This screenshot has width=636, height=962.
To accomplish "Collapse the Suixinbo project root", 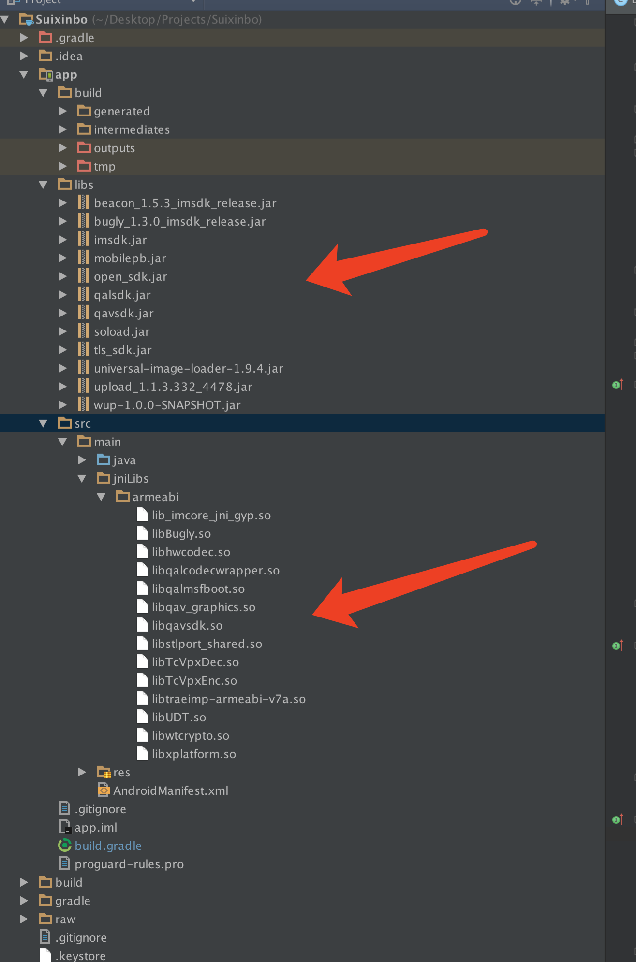I will (5, 20).
